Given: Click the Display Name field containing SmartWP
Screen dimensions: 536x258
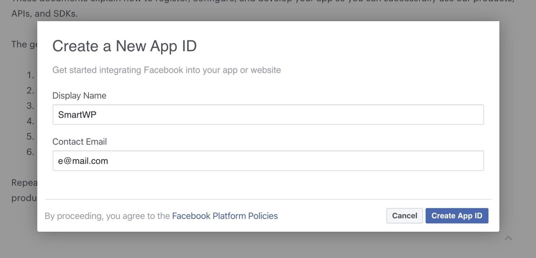Looking at the screenshot, I should (x=268, y=114).
